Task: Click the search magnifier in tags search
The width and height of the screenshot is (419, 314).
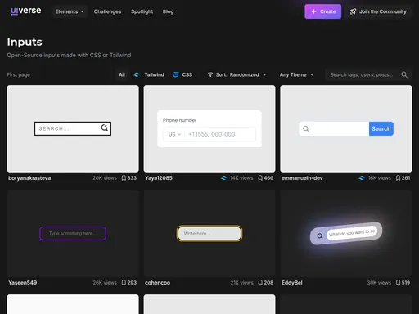Action: [x=404, y=74]
